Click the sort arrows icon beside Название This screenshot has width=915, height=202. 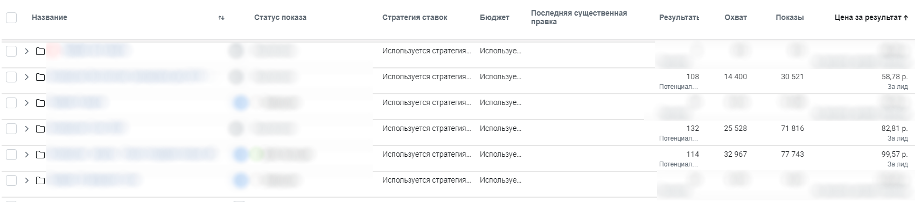[221, 18]
